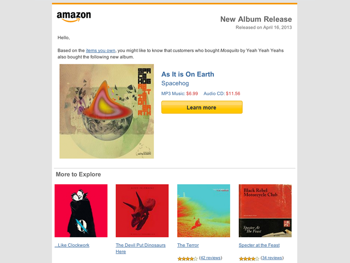Open the 'As It is On Earth' title link
The height and width of the screenshot is (263, 350).
188,74
